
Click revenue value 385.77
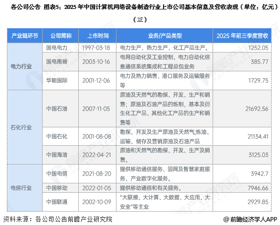coord(260,61)
